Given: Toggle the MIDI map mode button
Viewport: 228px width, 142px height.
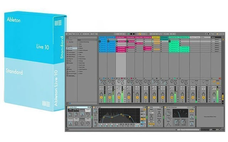Looking at the screenshot, I should point(215,34).
